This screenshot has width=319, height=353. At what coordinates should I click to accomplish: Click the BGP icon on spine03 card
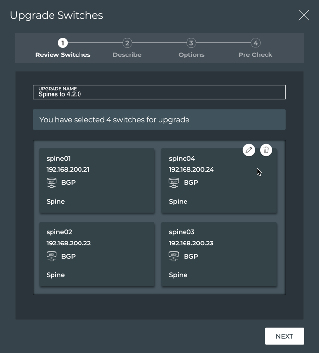174,256
